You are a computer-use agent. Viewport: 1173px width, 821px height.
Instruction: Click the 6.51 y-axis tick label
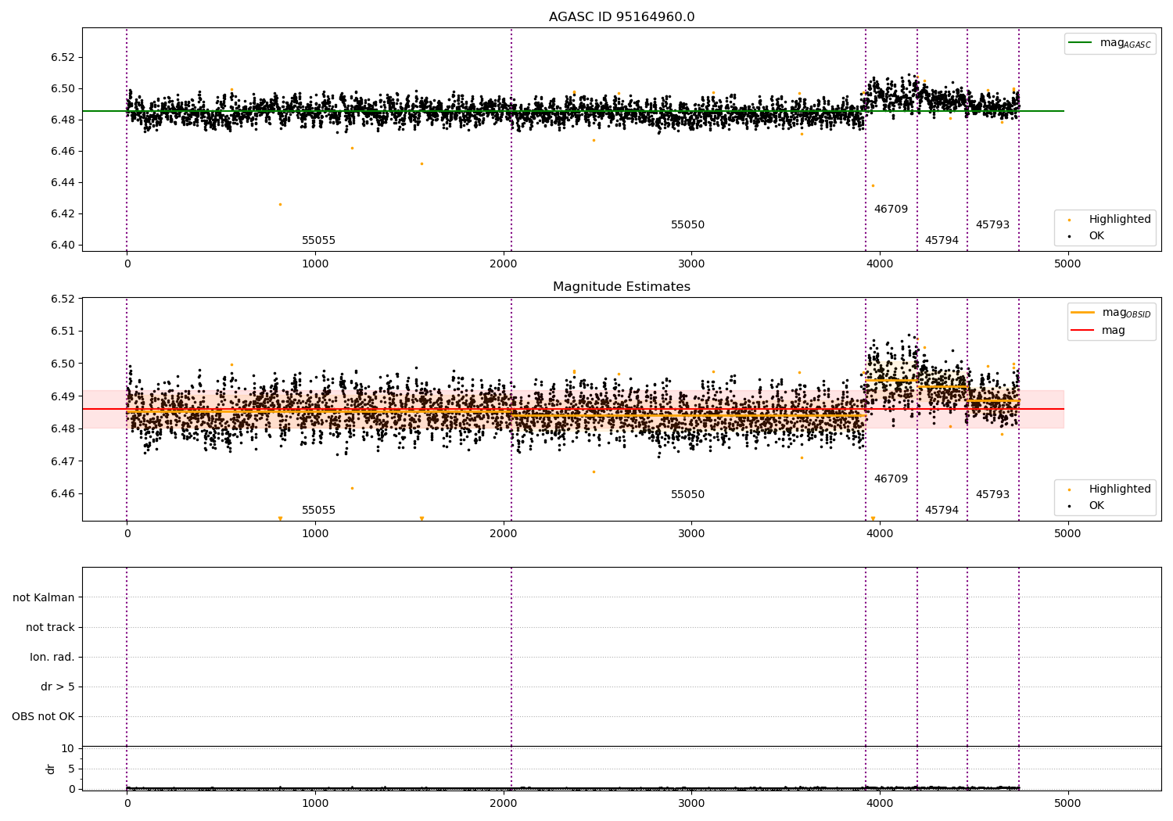point(63,331)
